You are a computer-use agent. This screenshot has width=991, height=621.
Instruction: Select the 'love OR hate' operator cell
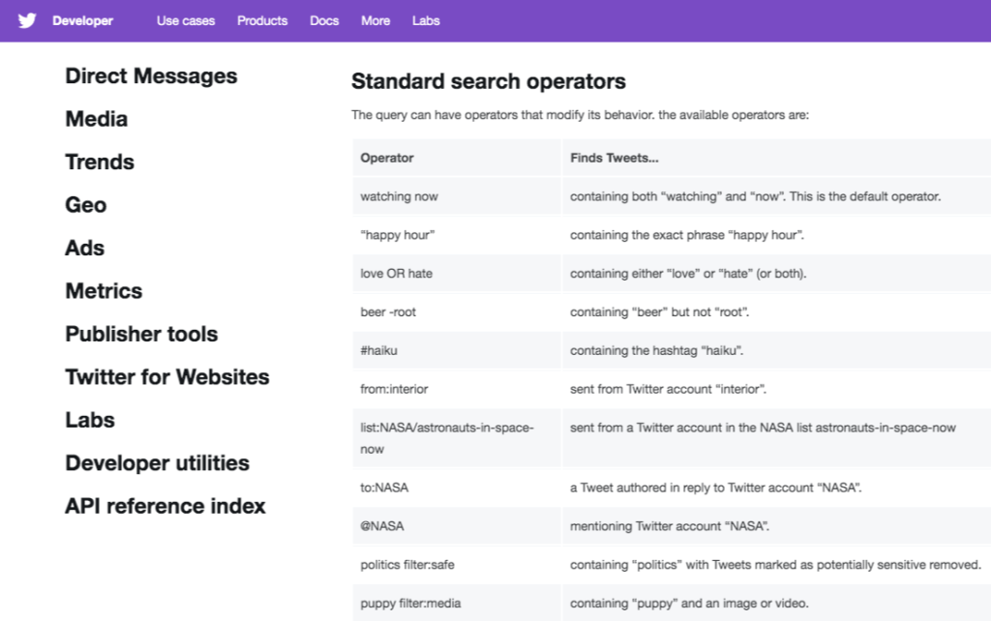(457, 274)
